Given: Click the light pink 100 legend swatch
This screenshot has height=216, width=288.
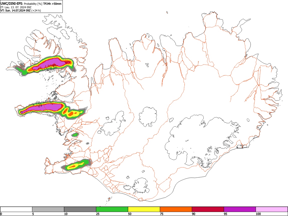Looking at the screenshot, I should pyautogui.click(x=272, y=209).
